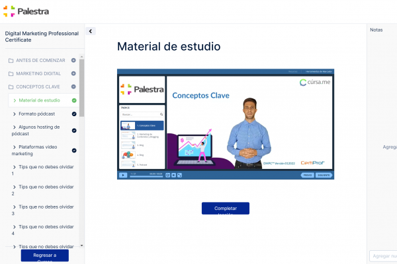Click the replay icon in the player controls

pos(167,175)
